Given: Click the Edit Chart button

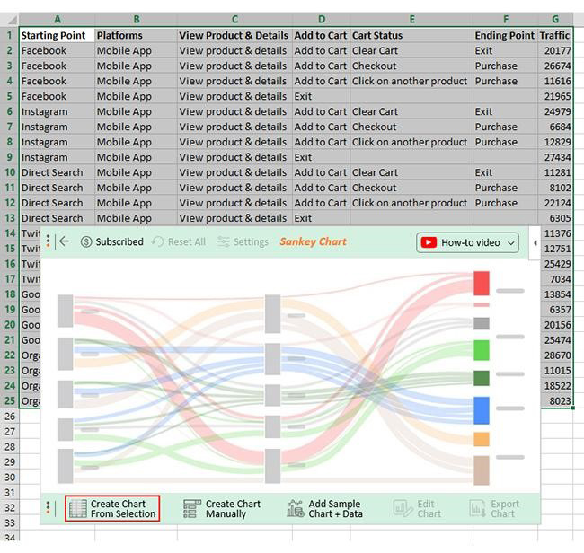Looking at the screenshot, I should pos(417,509).
